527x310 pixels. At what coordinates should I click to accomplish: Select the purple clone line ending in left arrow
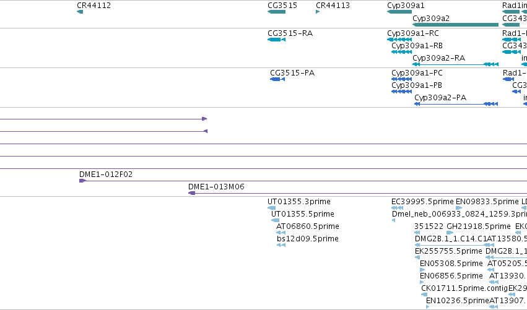103,131
